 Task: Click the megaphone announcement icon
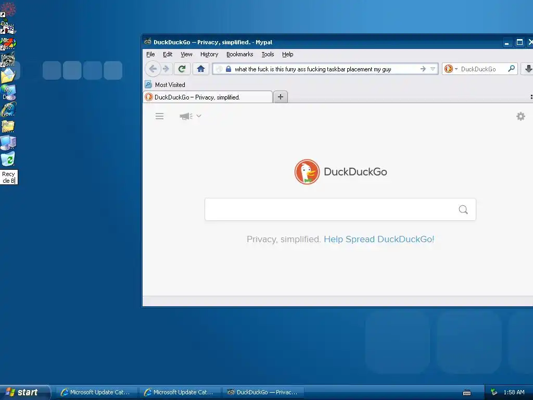186,116
